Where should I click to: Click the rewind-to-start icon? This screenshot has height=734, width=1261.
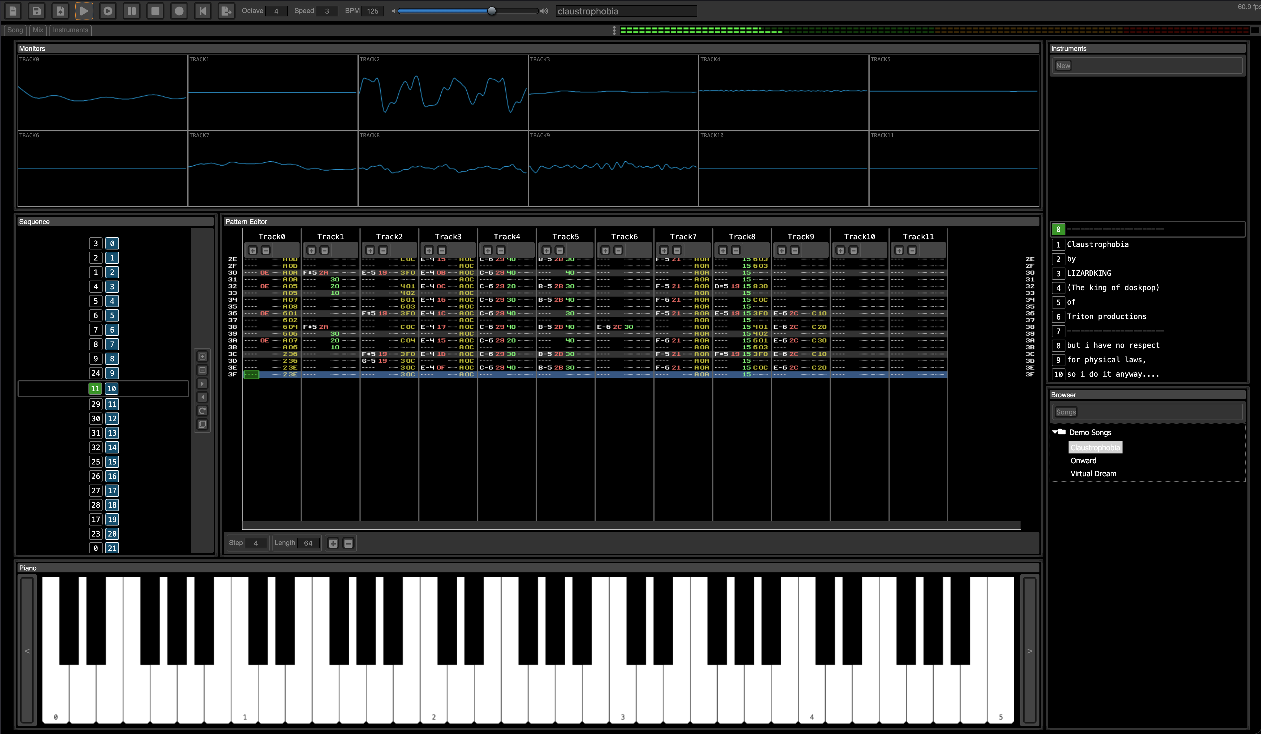pos(203,10)
